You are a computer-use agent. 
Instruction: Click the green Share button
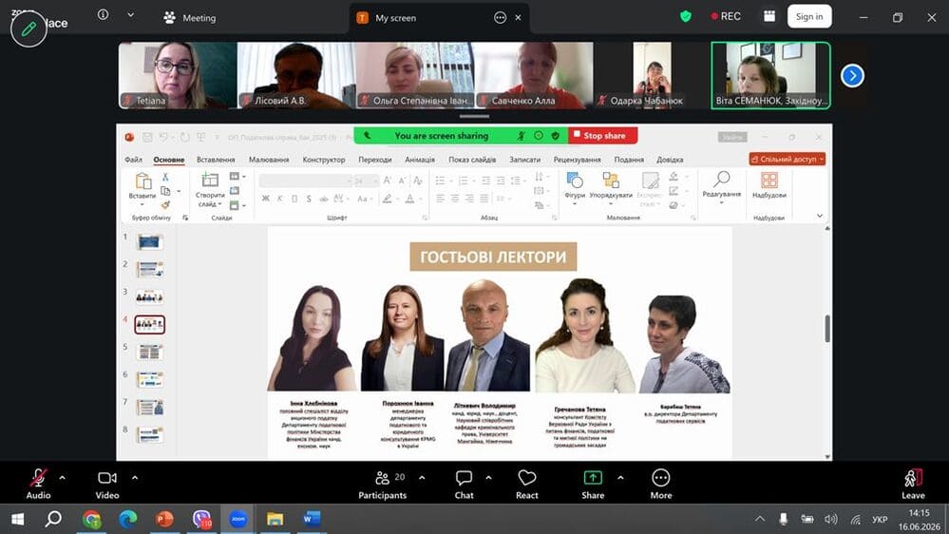tap(593, 485)
